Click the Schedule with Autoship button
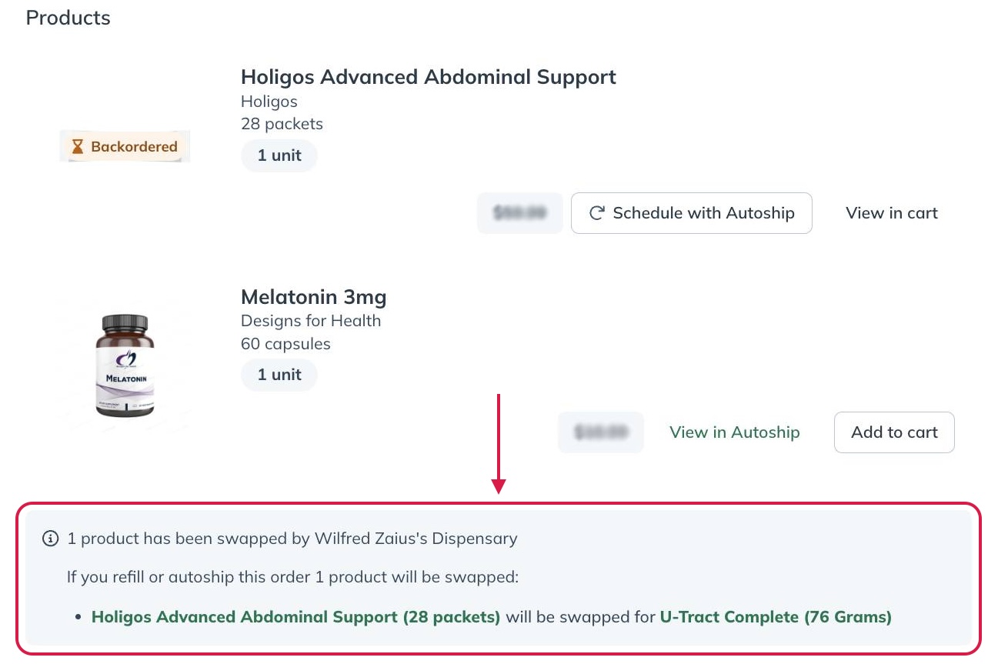Screen dimensions: 998x664 pyautogui.click(x=691, y=213)
